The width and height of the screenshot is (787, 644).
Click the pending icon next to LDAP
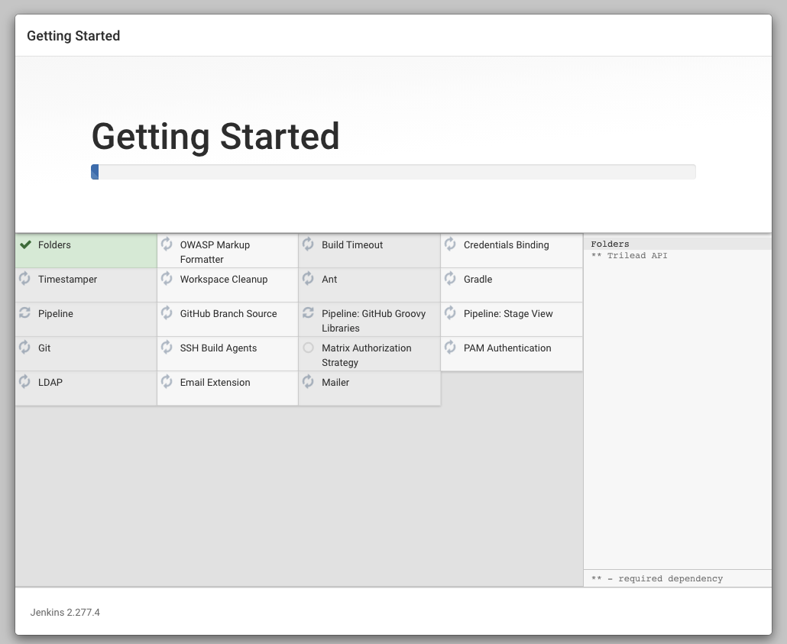[x=24, y=381]
